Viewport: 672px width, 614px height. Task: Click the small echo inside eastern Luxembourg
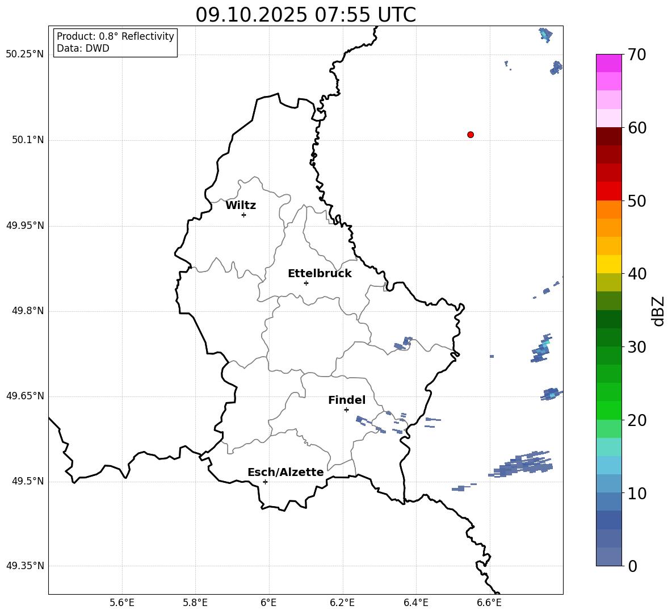tap(404, 344)
